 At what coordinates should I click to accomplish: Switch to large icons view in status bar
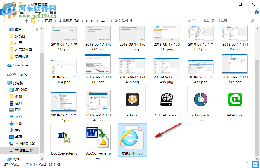(x=255, y=165)
